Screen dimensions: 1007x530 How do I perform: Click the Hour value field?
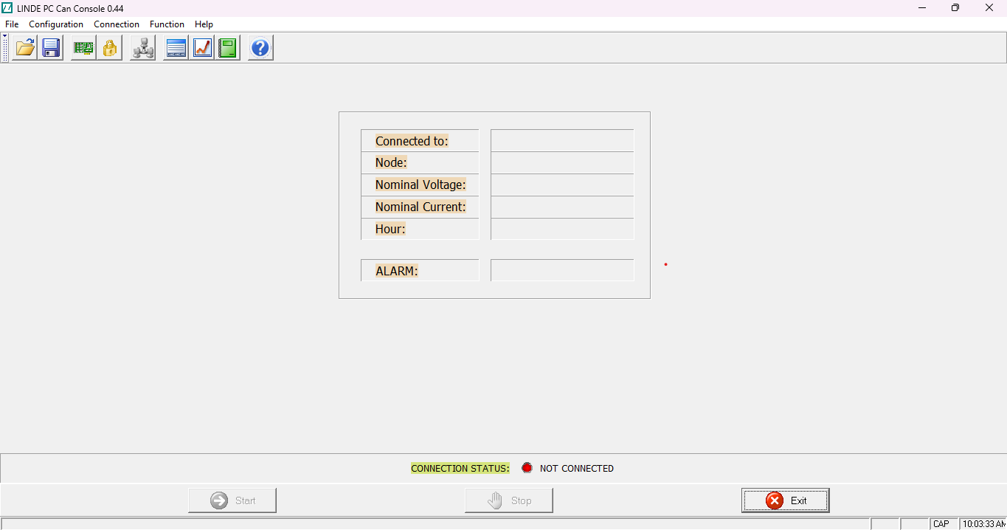point(562,229)
